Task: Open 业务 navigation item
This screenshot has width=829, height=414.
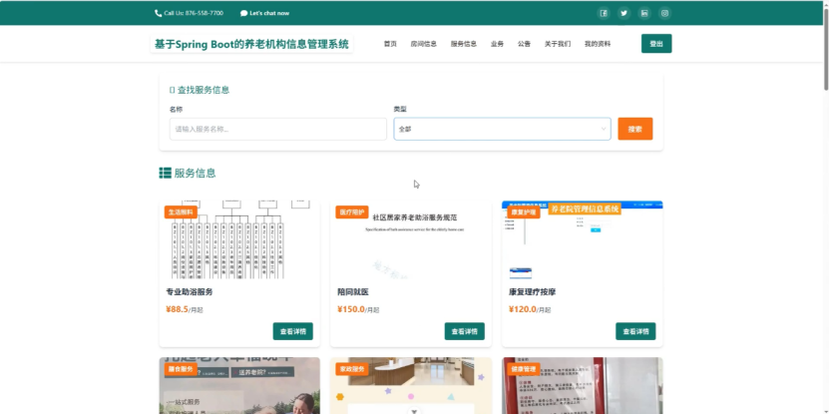Action: coord(497,44)
